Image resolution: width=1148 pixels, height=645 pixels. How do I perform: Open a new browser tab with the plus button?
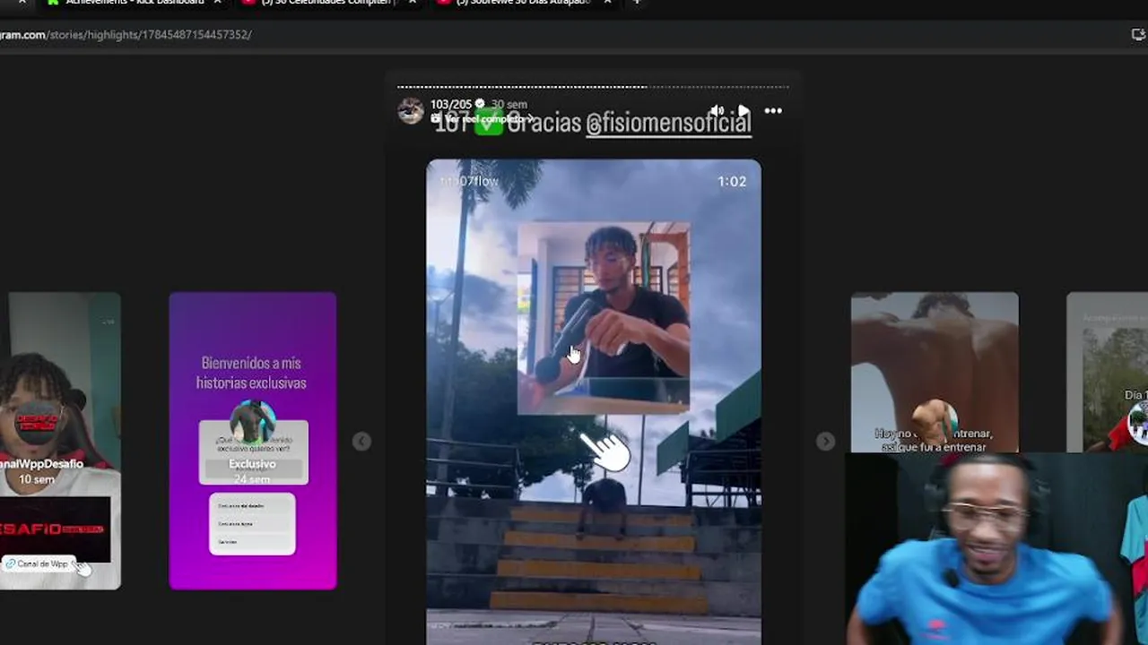pos(636,3)
